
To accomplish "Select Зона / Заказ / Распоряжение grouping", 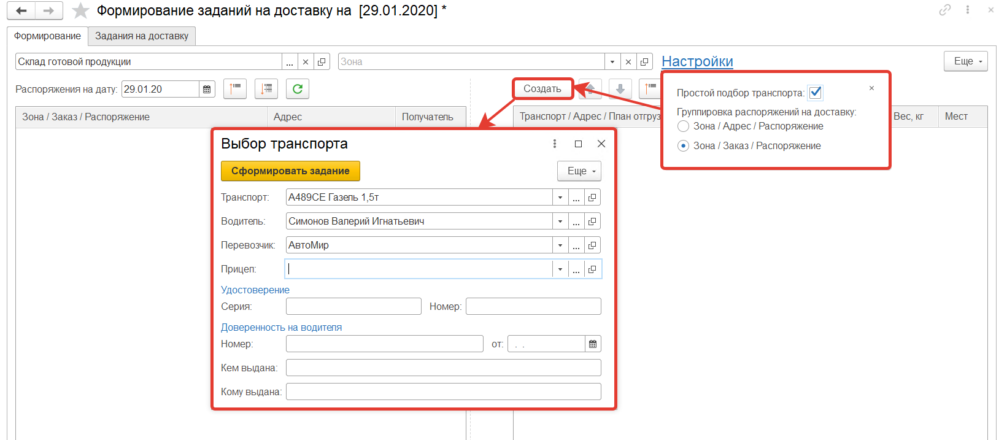I will pos(684,146).
